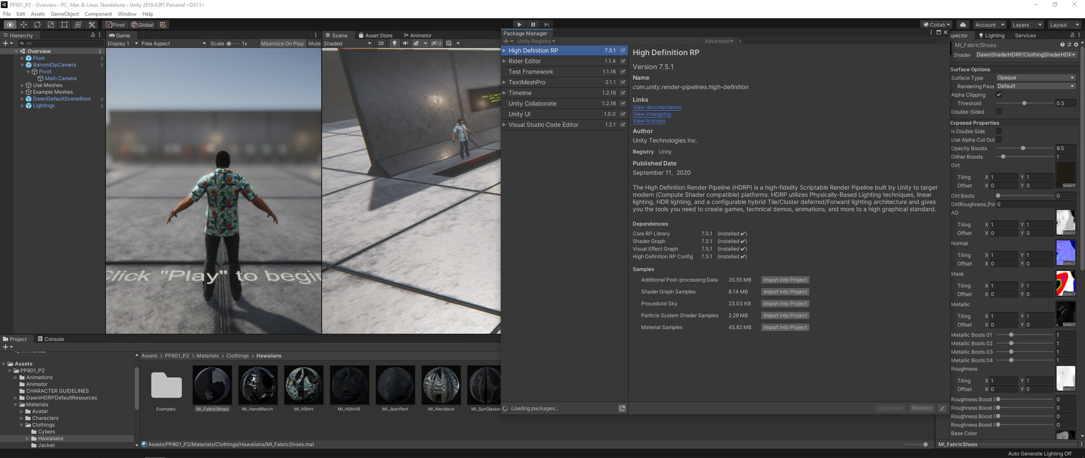Switch to the Lighting tab
This screenshot has height=458, width=1085.
992,36
